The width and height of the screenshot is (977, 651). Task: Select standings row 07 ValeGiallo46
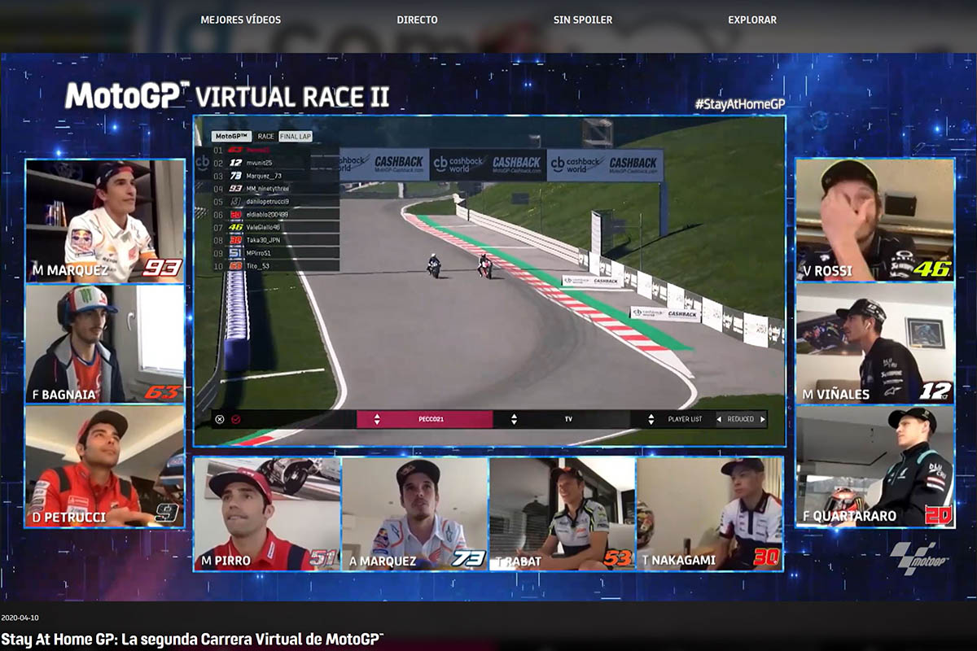point(275,228)
